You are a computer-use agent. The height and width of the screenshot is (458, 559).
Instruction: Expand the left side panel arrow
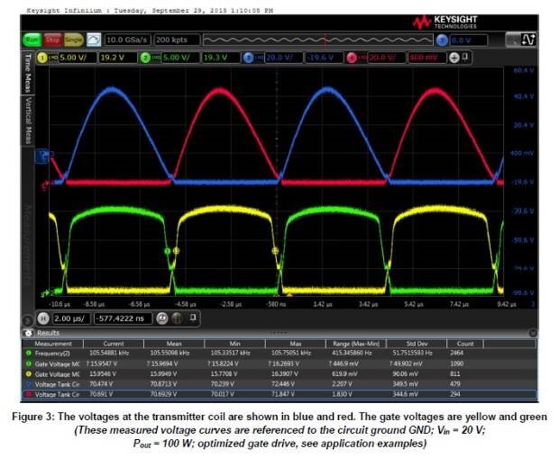(x=27, y=320)
